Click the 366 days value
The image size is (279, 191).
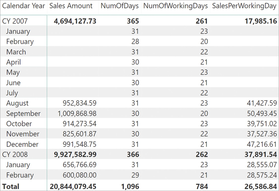pyautogui.click(x=133, y=154)
